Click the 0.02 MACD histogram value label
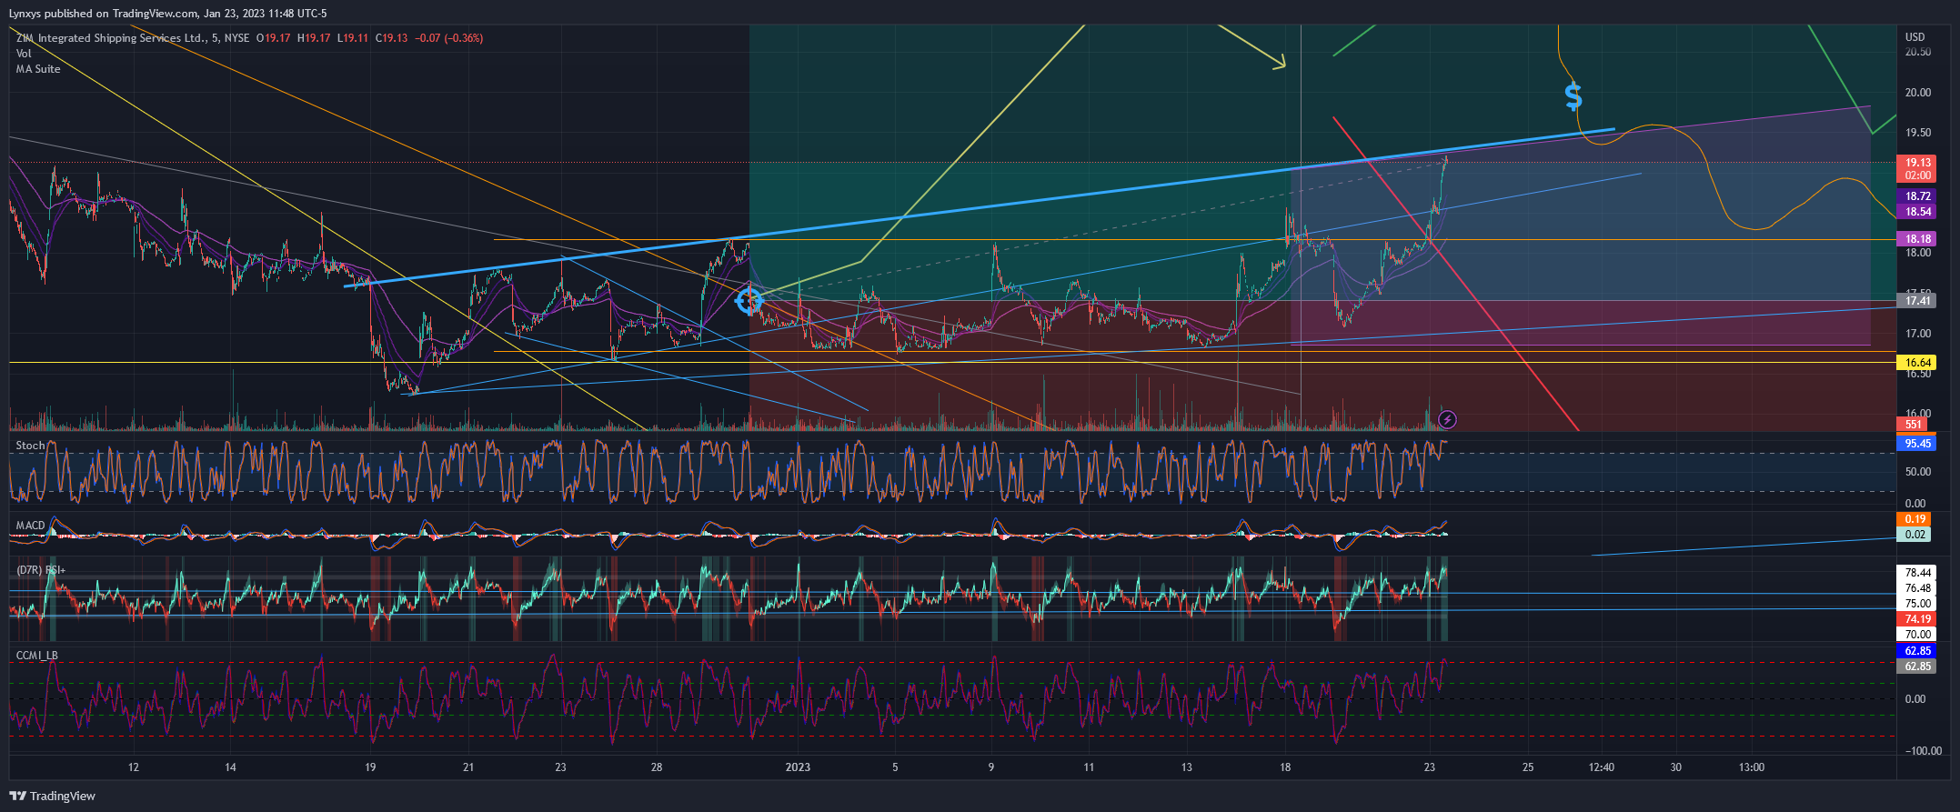Viewport: 1960px width, 812px height. coord(1915,535)
